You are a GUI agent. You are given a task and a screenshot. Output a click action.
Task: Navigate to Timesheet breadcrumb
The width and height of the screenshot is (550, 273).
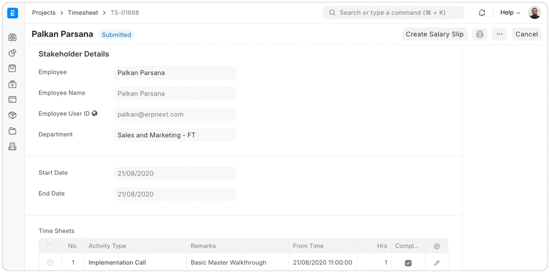(x=83, y=13)
